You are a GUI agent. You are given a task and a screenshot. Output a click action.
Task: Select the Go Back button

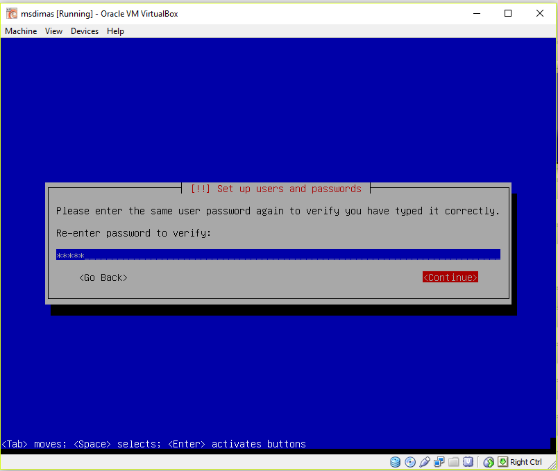103,277
